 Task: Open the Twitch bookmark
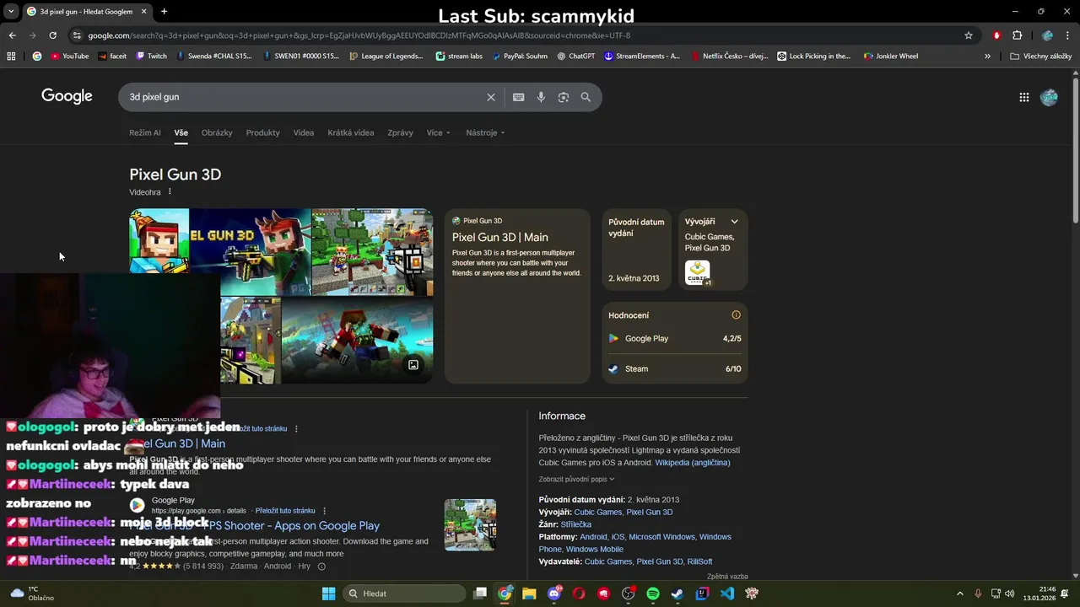click(x=152, y=56)
